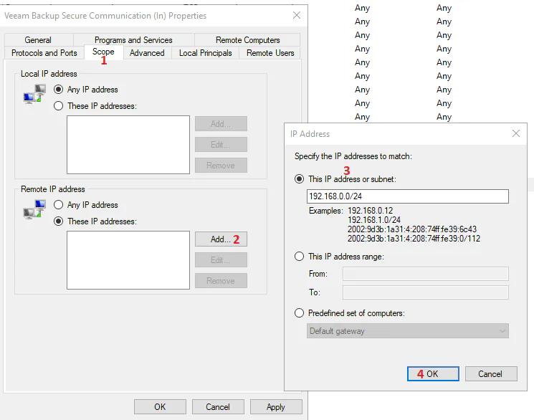Click Add button under Remote IP address
This screenshot has width=534, height=420.
221,239
